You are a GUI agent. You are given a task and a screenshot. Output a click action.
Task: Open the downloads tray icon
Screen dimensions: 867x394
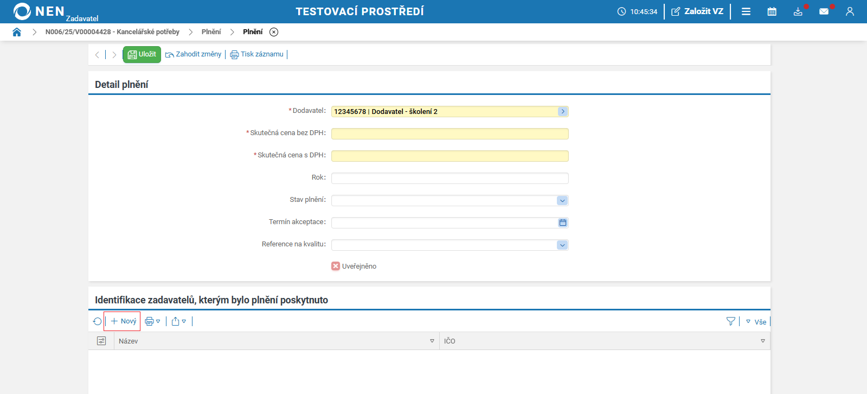[x=798, y=11]
